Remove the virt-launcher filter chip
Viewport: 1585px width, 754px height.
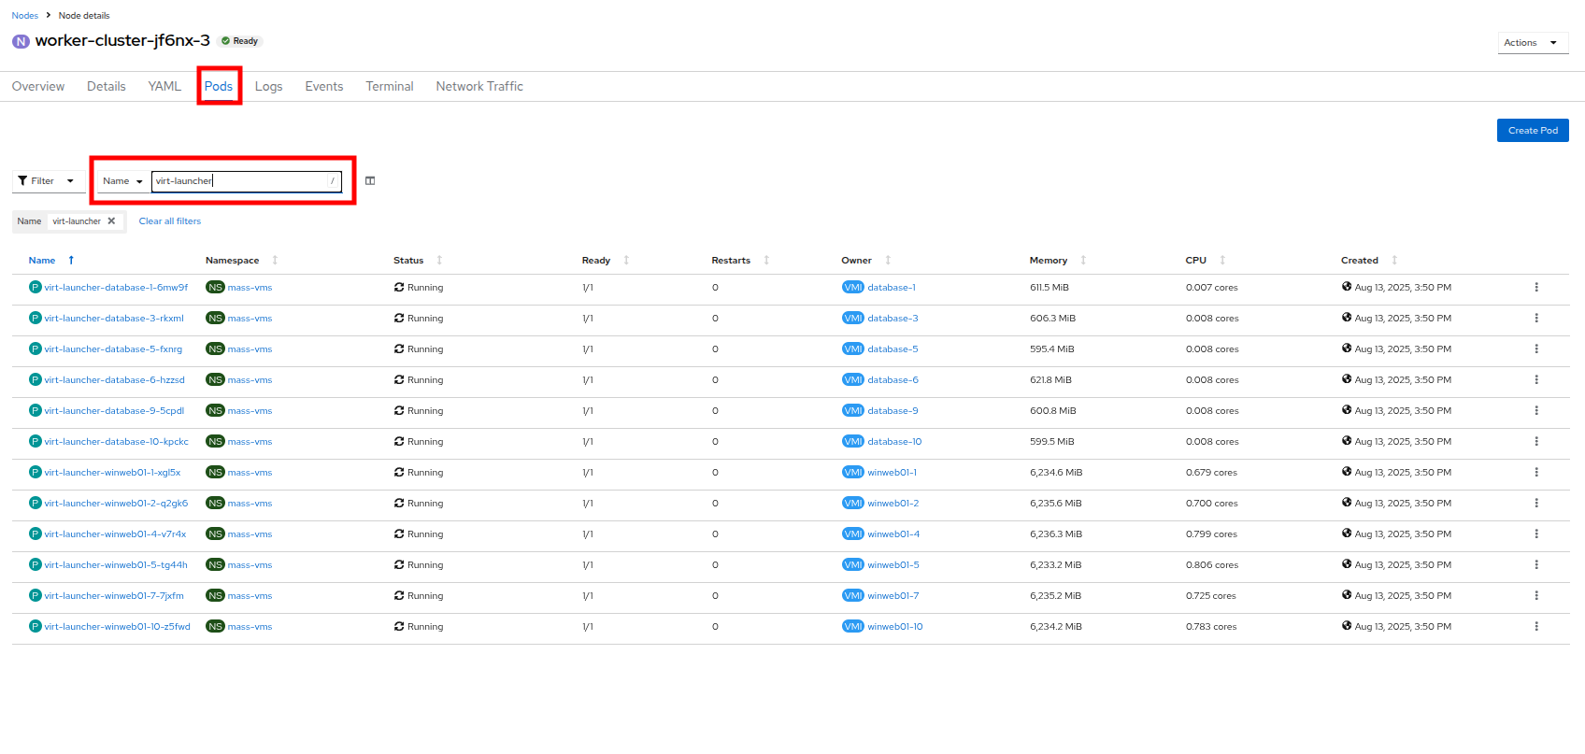(x=111, y=221)
